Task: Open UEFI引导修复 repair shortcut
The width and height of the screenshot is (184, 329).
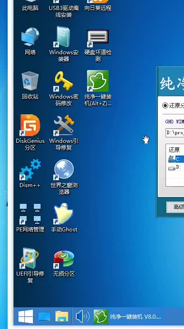Action: 30,265
